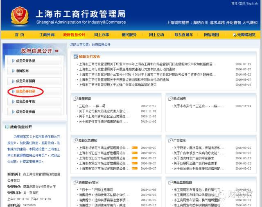The width and height of the screenshot is (262, 207).
Task: Open 关于互联网金融广告的审查要求 notice
Action: (x=196, y=163)
